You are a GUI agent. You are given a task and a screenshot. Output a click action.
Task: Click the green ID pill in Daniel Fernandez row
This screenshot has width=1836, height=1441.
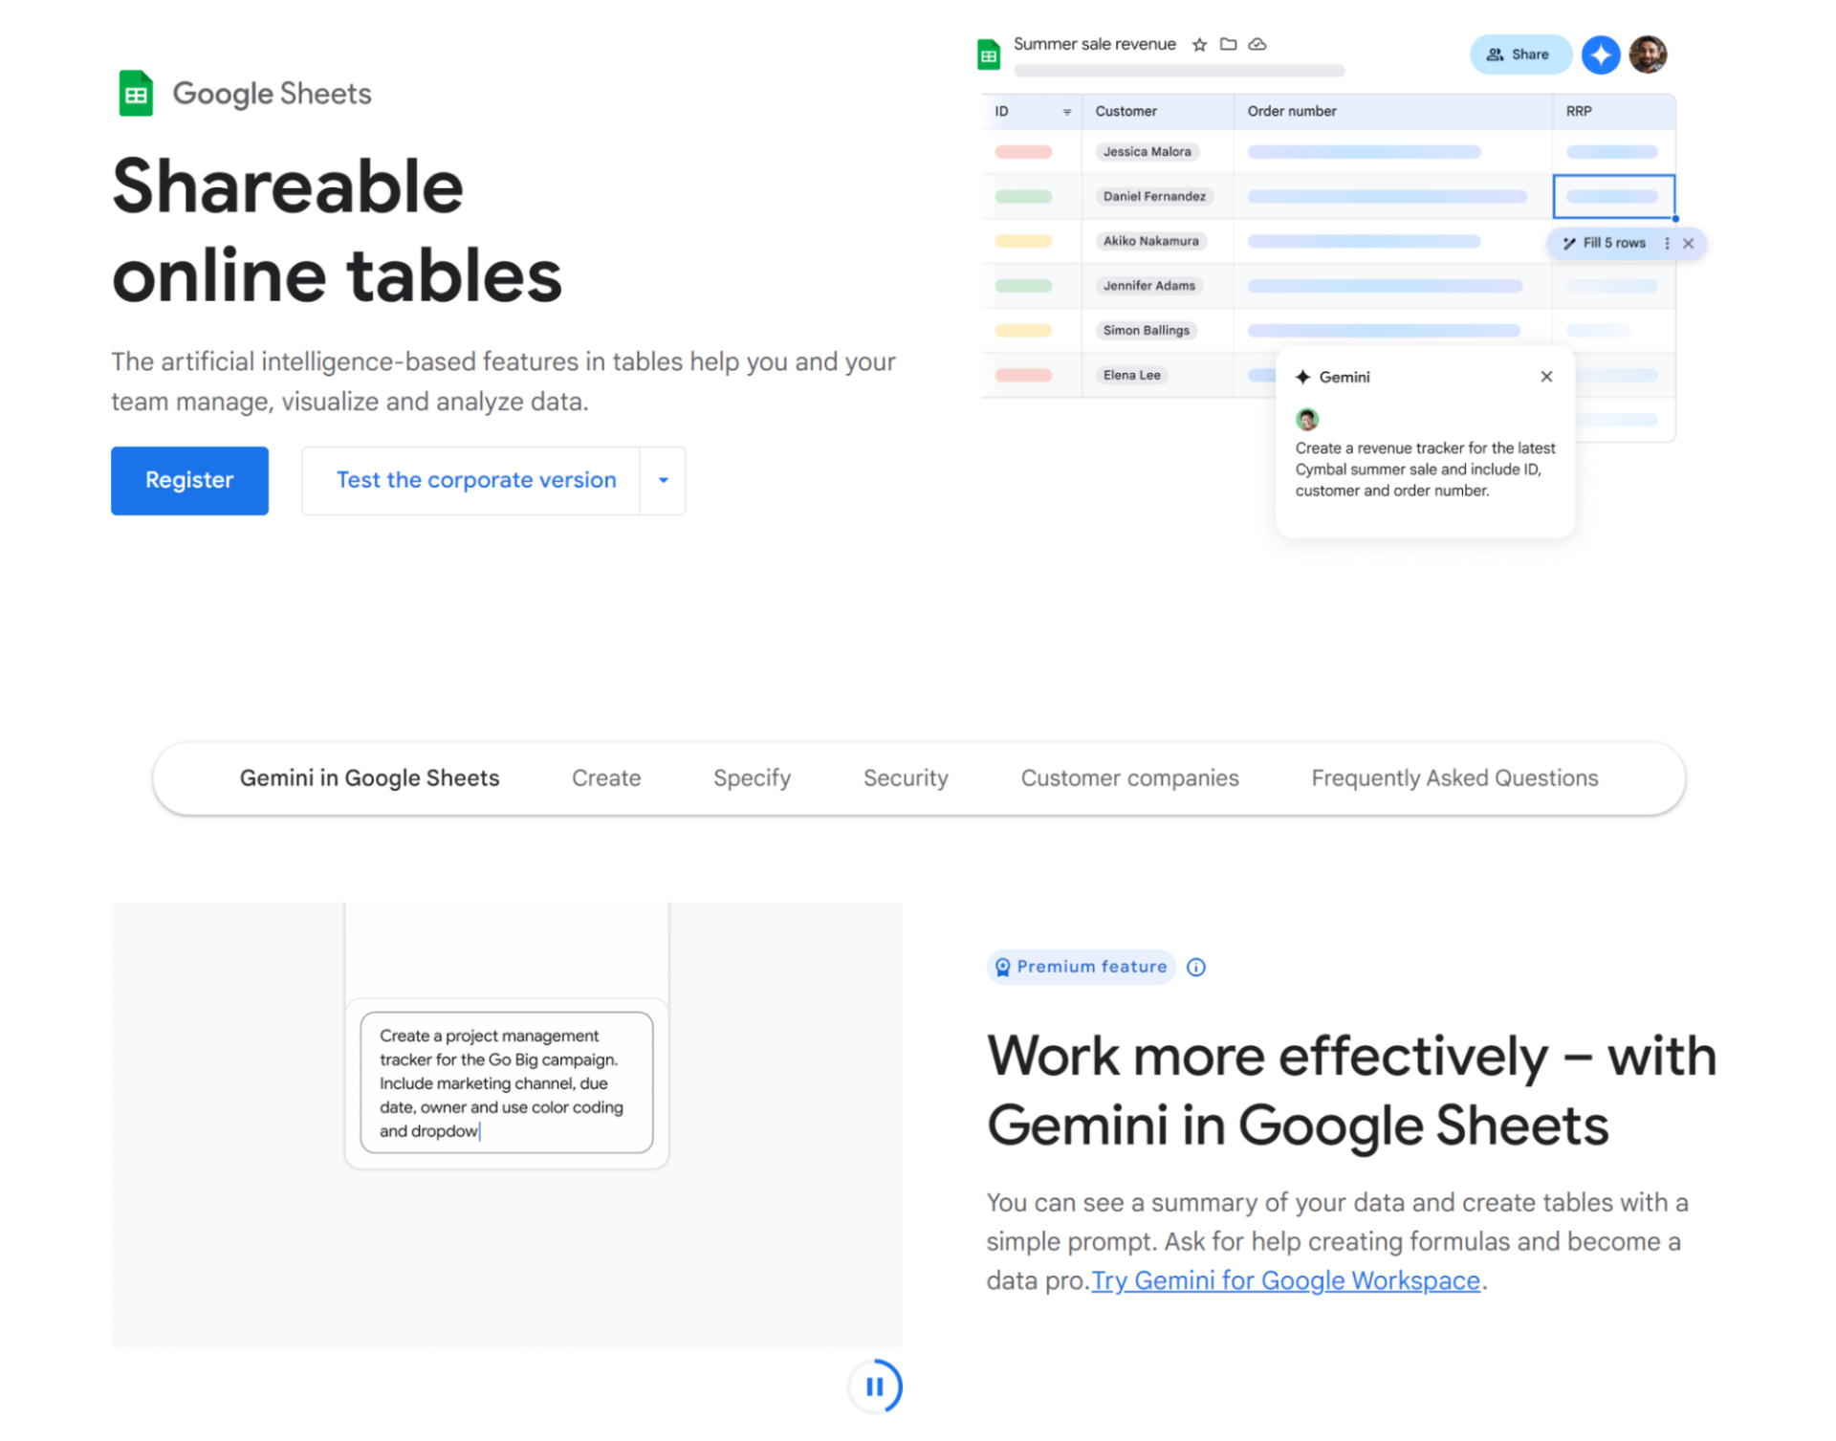1023,197
